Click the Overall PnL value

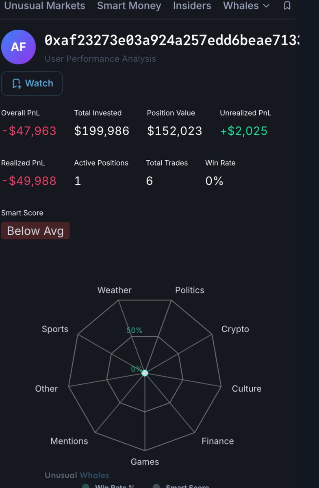click(x=29, y=131)
